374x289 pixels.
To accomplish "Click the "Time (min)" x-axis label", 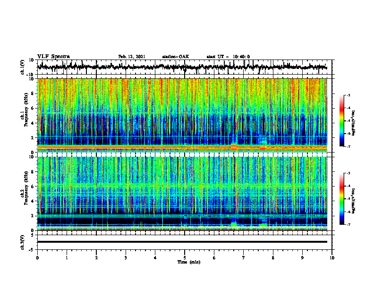I will [189, 262].
